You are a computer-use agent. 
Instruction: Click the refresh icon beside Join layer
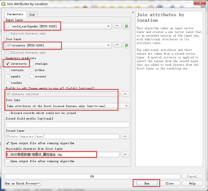(126, 45)
